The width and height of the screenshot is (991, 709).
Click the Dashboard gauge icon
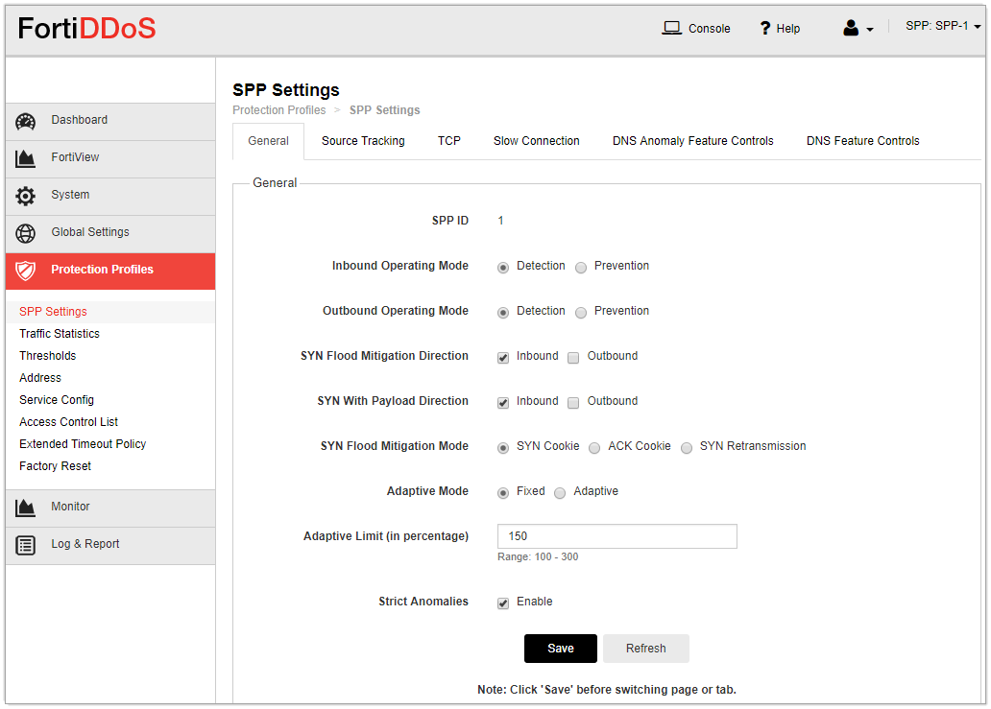[25, 121]
